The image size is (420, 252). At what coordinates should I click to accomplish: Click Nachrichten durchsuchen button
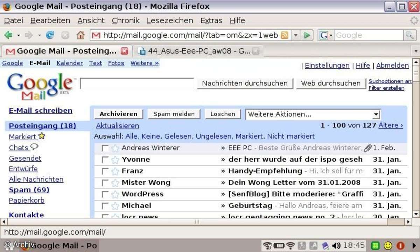click(x=245, y=83)
